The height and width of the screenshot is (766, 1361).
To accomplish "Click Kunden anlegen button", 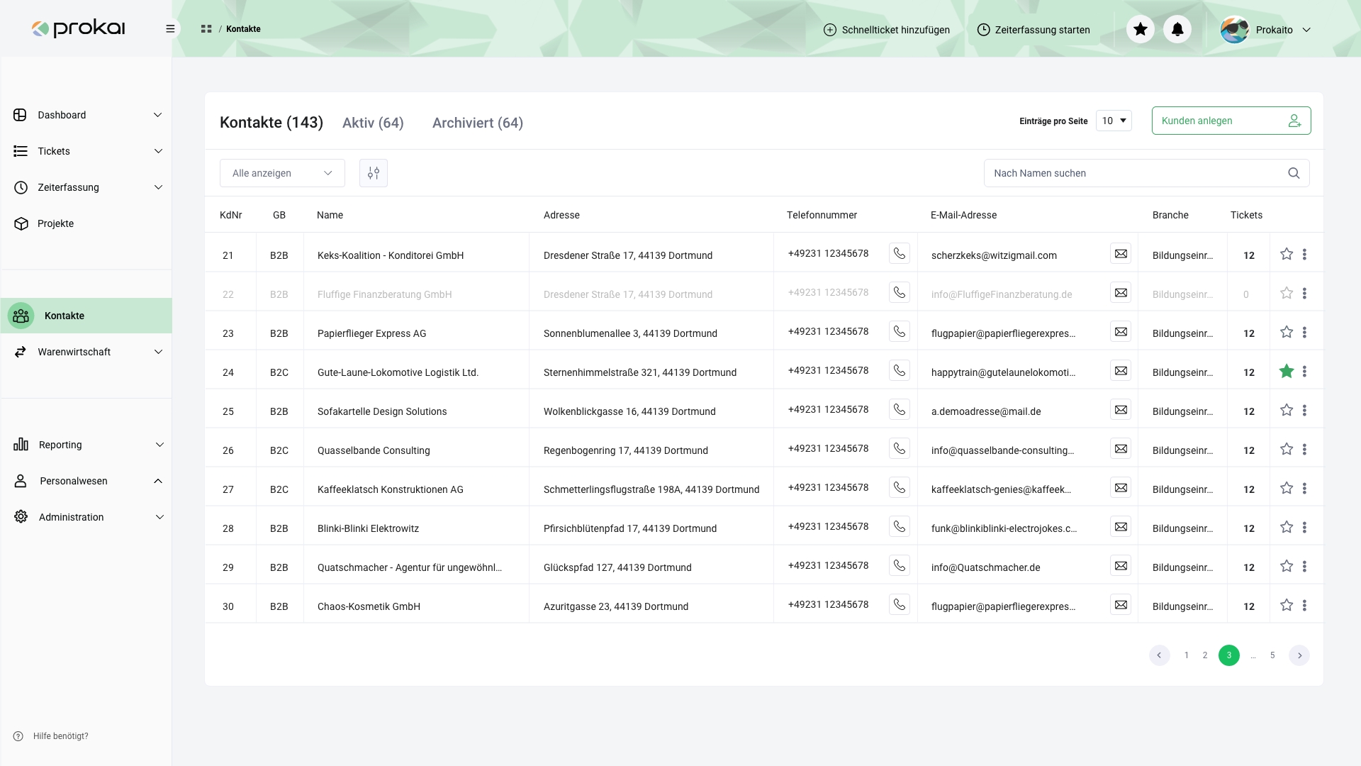I will (1231, 121).
